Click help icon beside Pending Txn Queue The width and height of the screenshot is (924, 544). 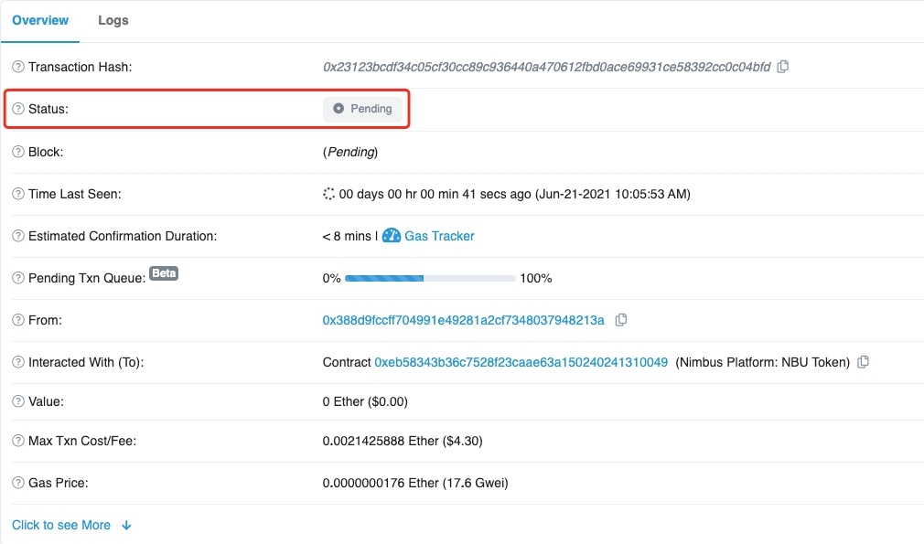[18, 278]
